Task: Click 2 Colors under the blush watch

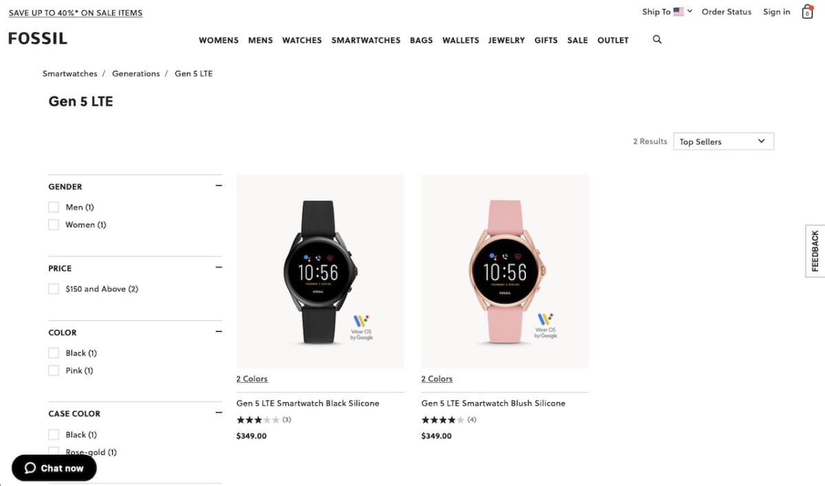Action: point(437,379)
